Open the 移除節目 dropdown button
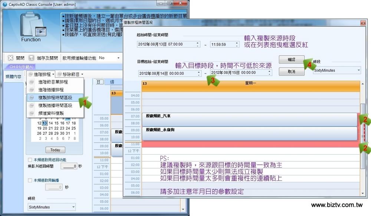 70,74
